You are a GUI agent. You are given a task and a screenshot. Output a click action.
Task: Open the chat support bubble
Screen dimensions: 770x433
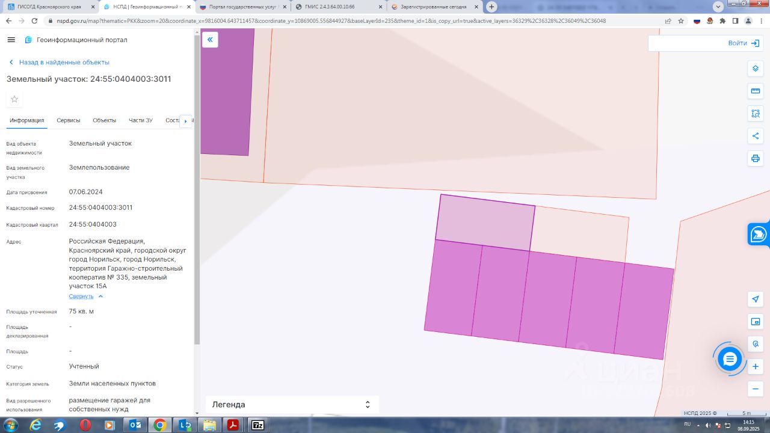(730, 359)
